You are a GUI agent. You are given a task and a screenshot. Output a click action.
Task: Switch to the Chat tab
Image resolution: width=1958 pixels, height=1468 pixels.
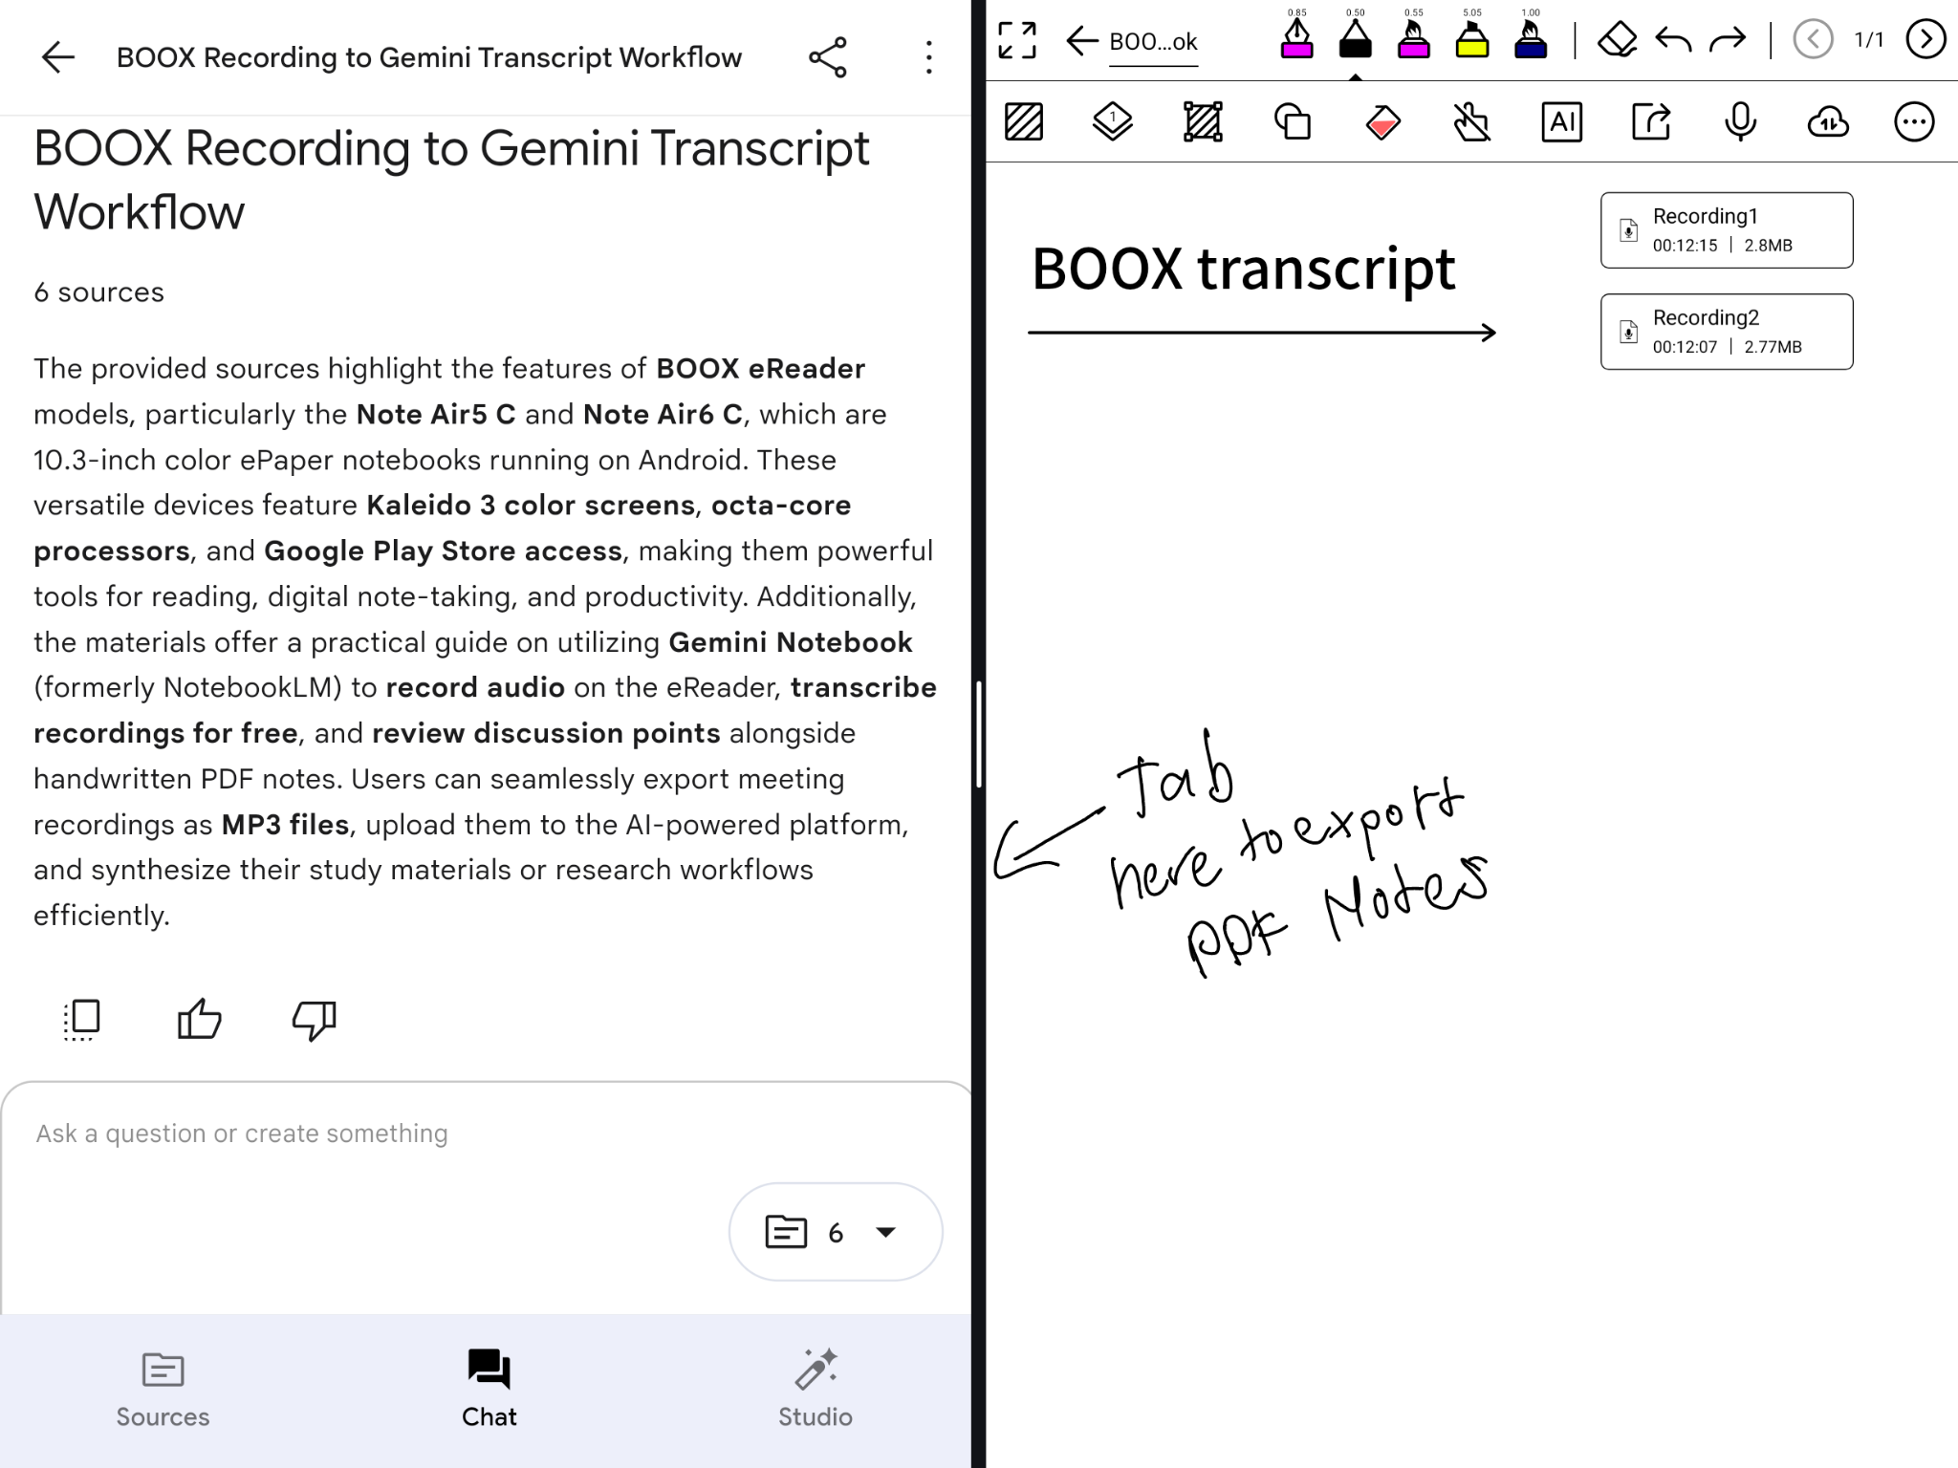[489, 1391]
